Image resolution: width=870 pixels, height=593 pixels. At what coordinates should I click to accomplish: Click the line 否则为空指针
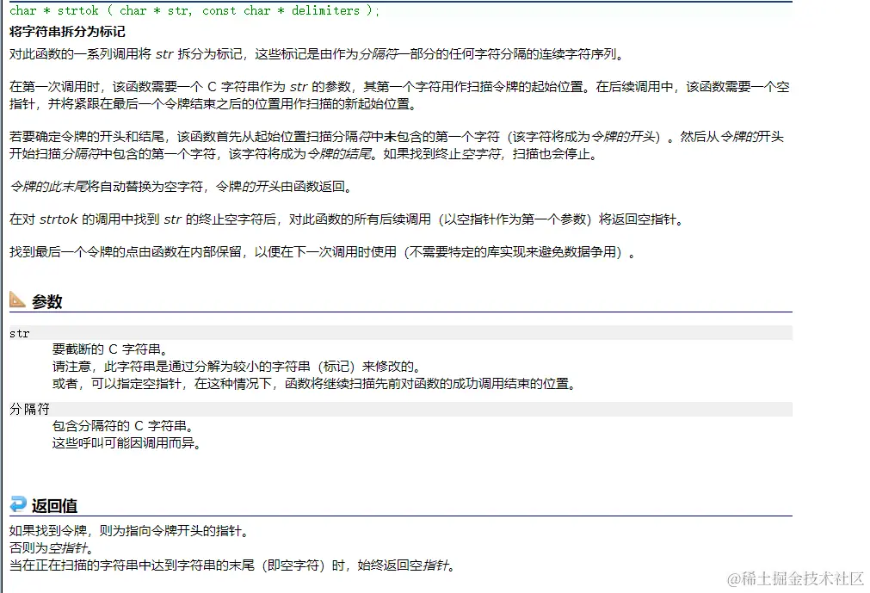[x=52, y=548]
